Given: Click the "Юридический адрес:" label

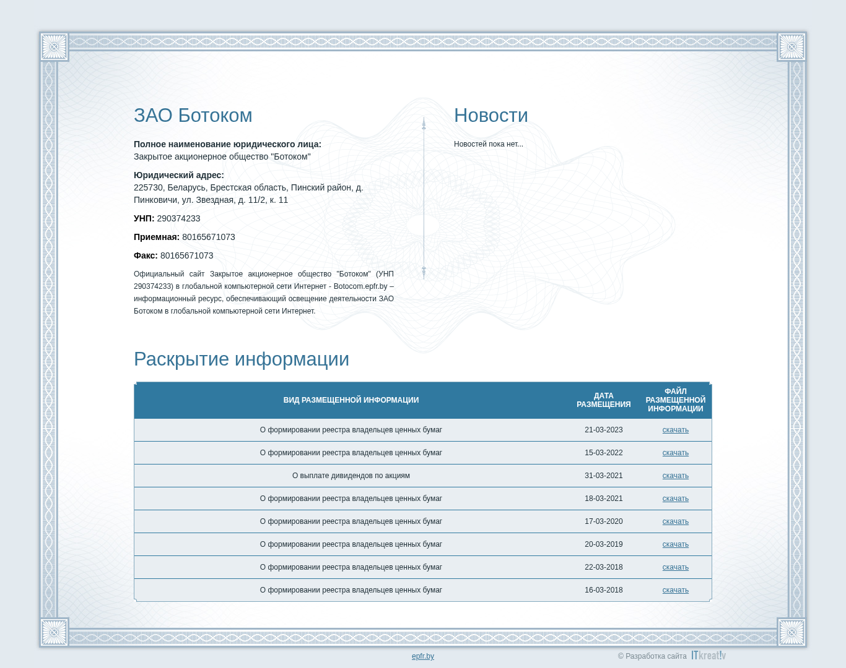Looking at the screenshot, I should coord(179,175).
